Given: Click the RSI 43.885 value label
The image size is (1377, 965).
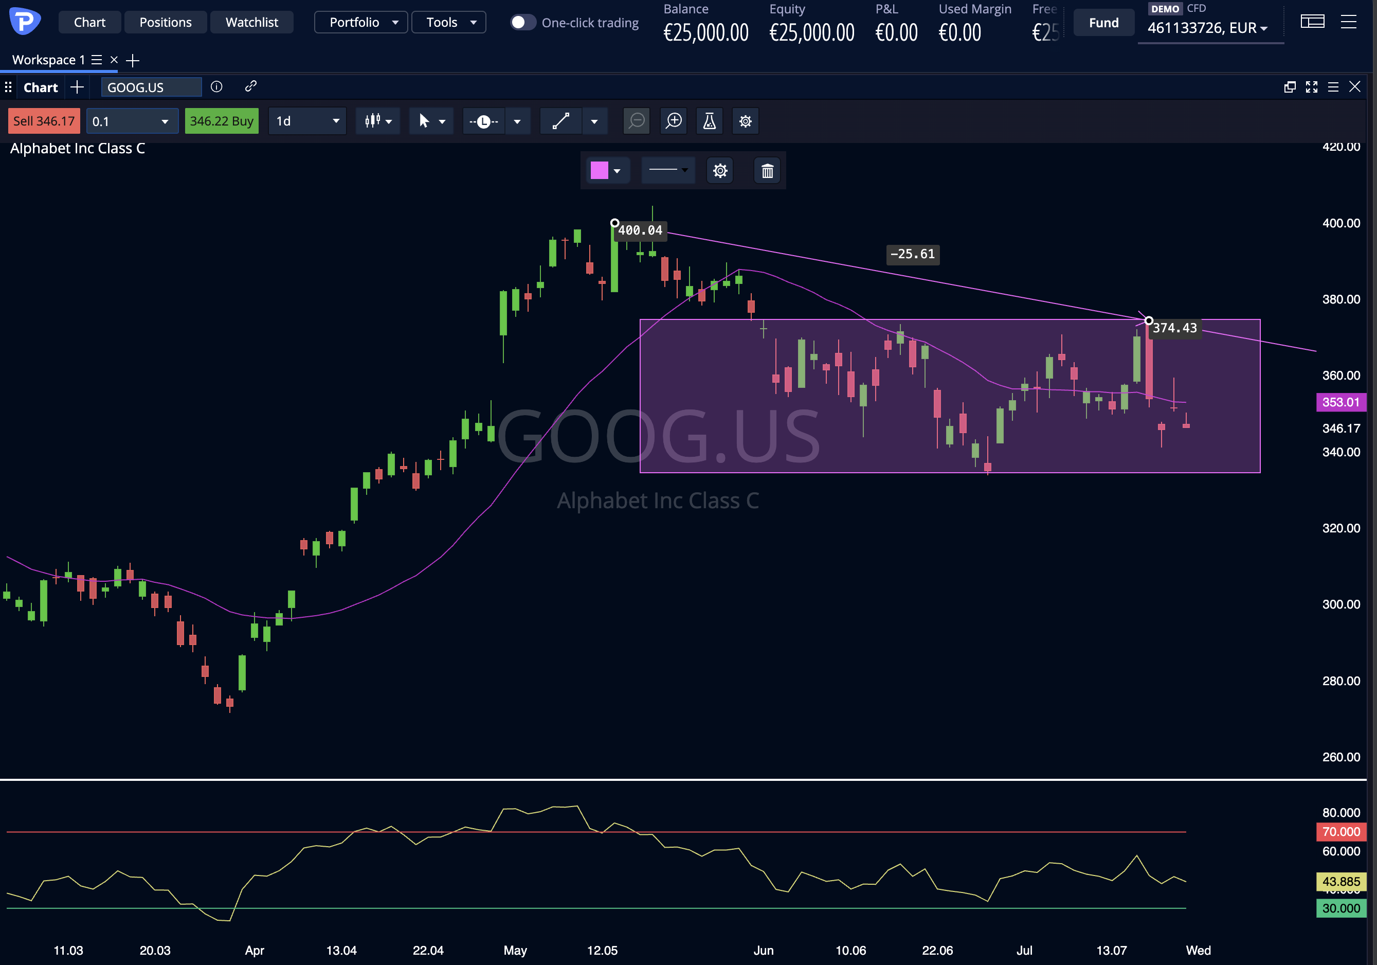Looking at the screenshot, I should (1341, 882).
